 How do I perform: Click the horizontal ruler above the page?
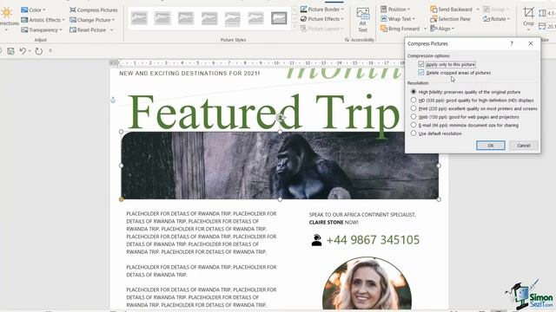coord(261,63)
